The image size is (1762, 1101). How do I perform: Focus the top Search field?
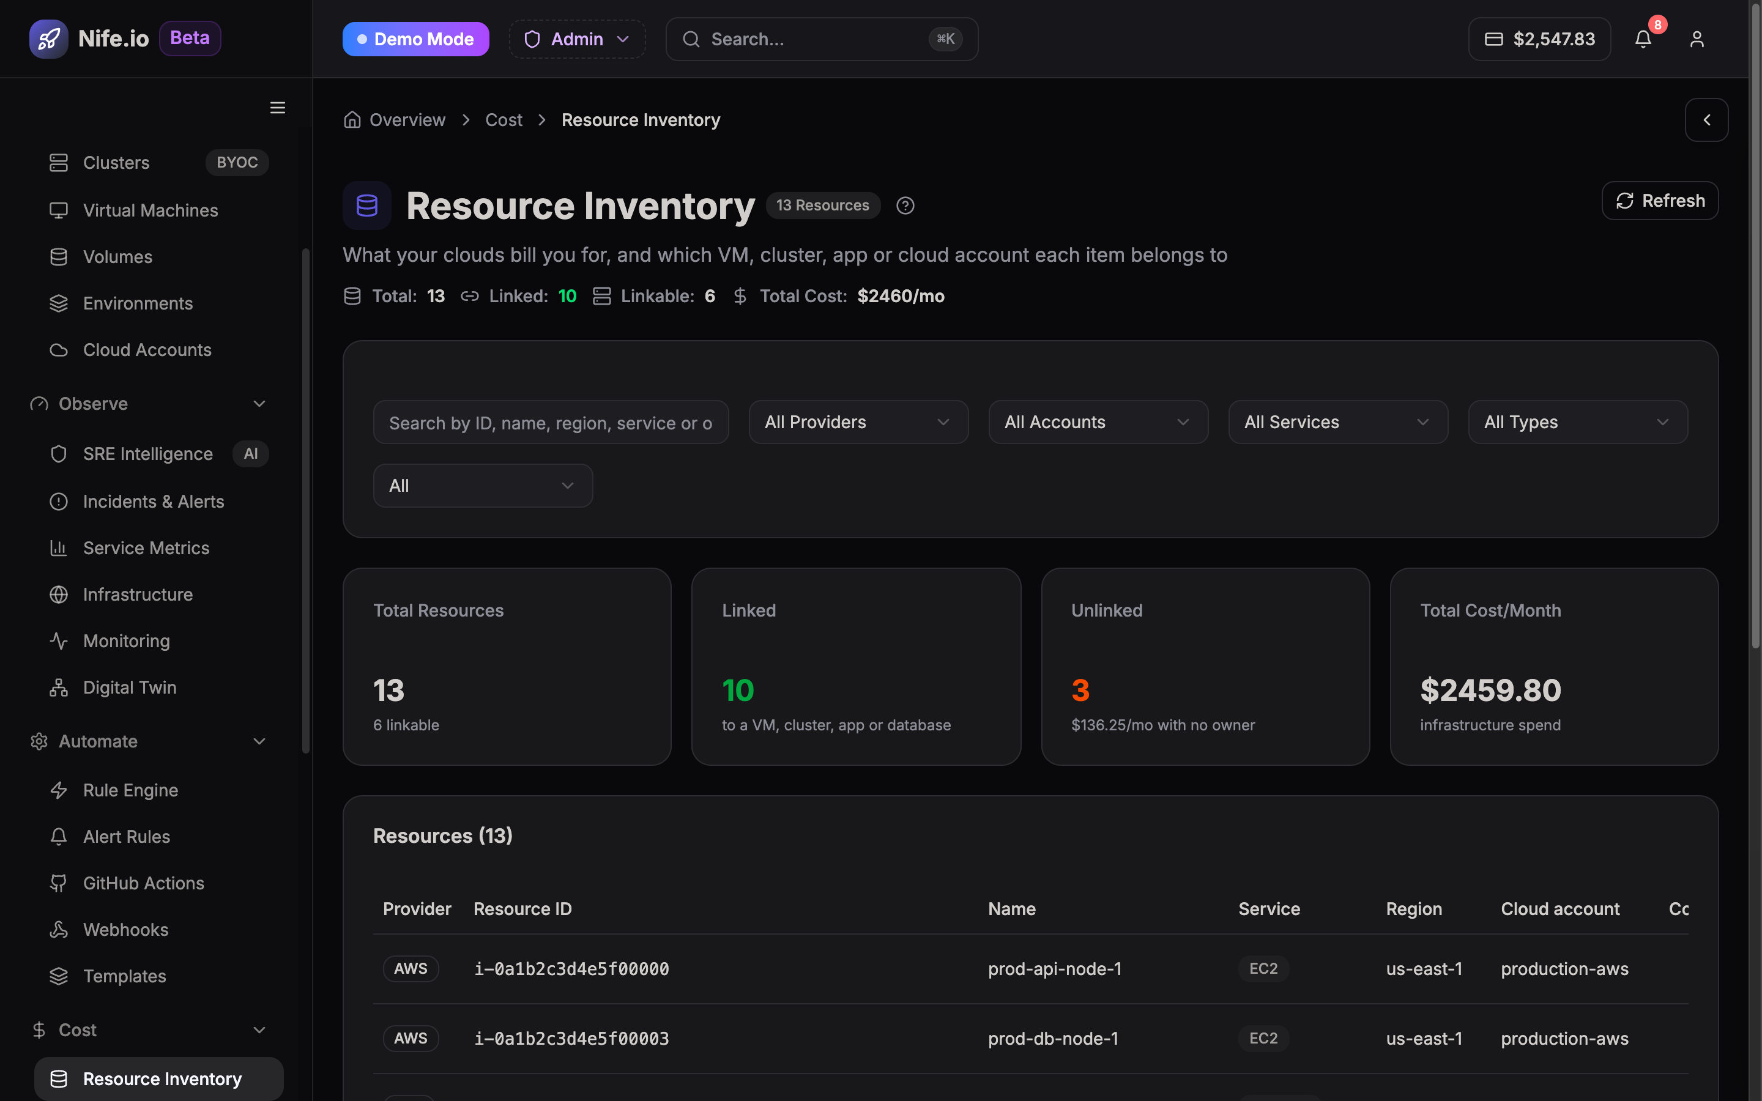point(821,39)
